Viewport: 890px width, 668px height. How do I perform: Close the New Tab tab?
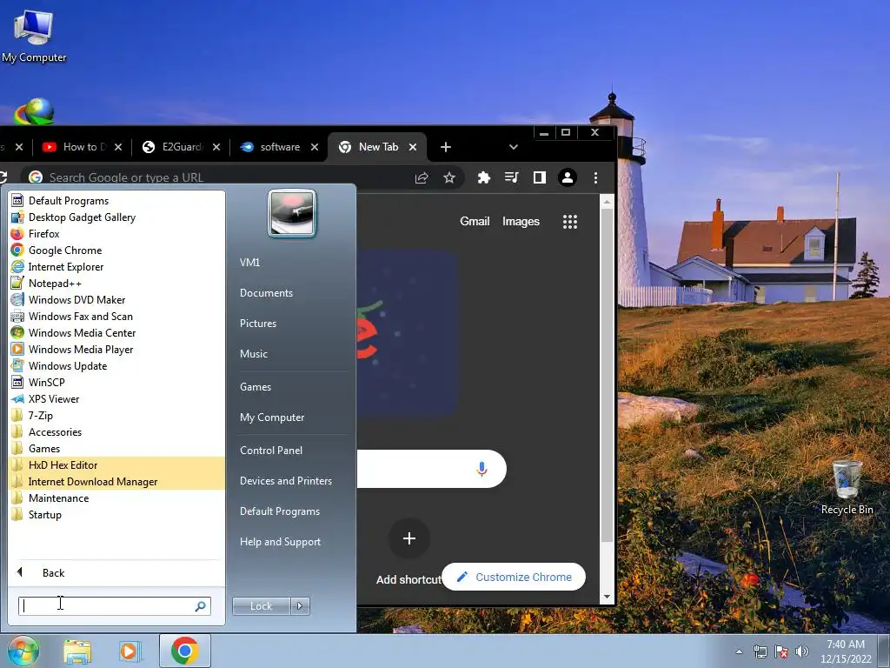(x=413, y=147)
